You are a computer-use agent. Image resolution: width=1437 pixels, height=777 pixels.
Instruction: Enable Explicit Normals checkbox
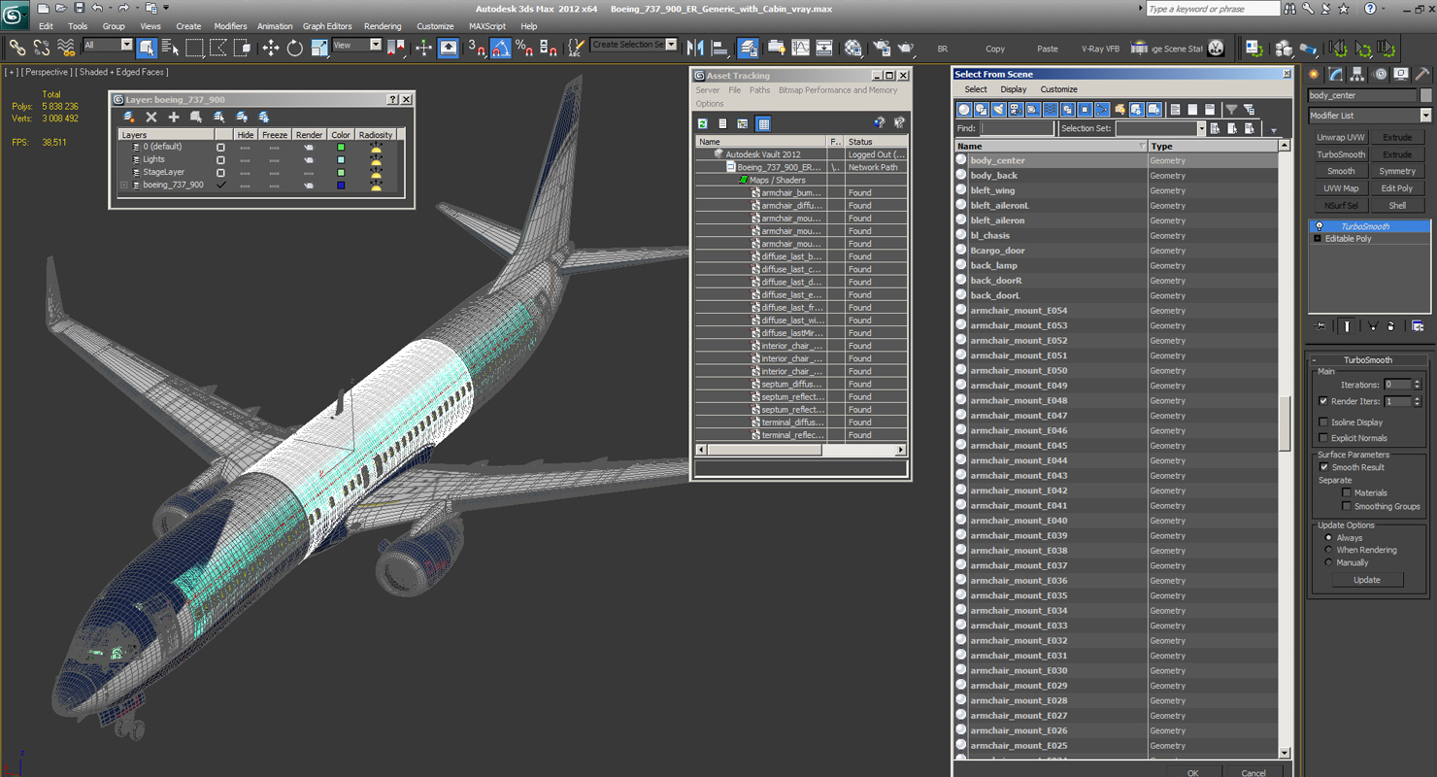pyautogui.click(x=1323, y=438)
